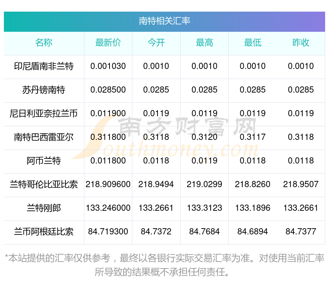Image resolution: width=329 pixels, height=284 pixels.
Task: Click the 0.3120 highest value cell
Action: point(204,137)
